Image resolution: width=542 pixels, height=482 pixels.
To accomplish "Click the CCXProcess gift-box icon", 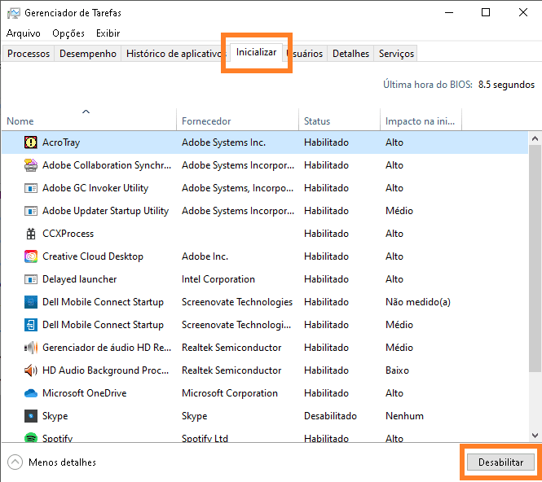I will coord(31,234).
